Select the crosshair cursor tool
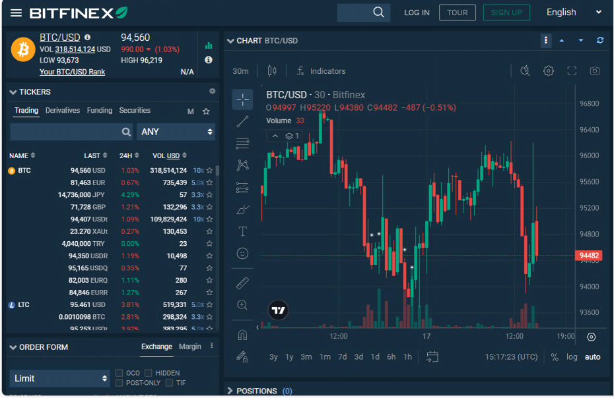Viewport: 614px width, 398px height. [242, 99]
